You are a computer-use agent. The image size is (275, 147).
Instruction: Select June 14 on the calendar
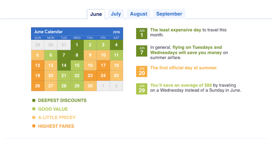[64, 65]
